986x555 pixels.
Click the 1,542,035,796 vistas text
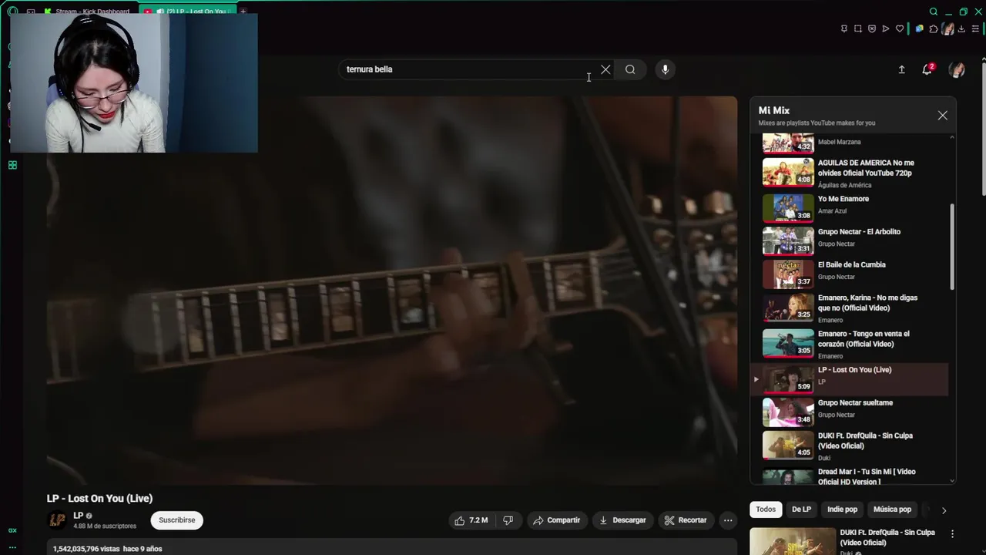[x=86, y=549]
